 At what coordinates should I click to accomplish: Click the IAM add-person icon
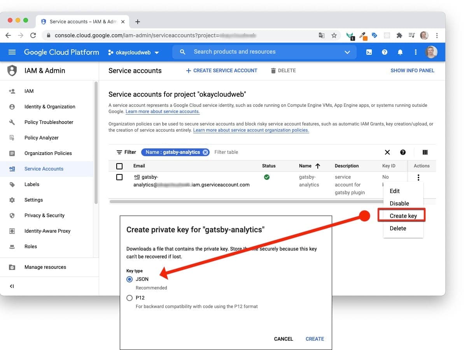(12, 91)
